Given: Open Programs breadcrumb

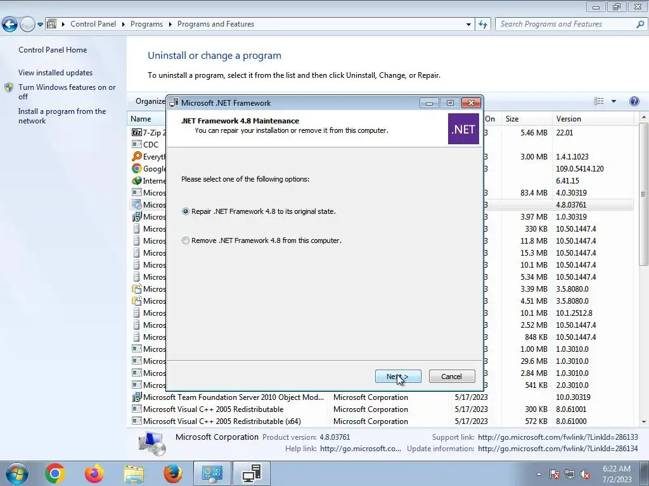Looking at the screenshot, I should pos(146,24).
